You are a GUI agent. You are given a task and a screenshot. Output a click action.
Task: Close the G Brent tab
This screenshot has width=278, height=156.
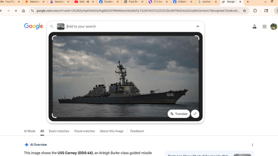coord(191,2)
